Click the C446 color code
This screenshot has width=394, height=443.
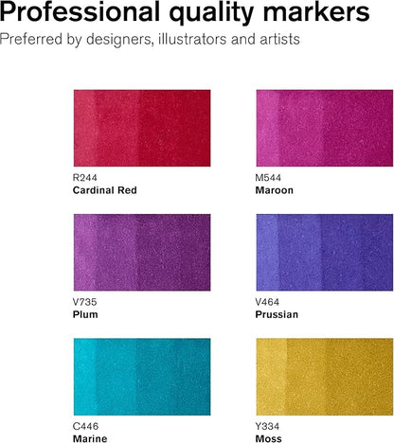pos(85,426)
